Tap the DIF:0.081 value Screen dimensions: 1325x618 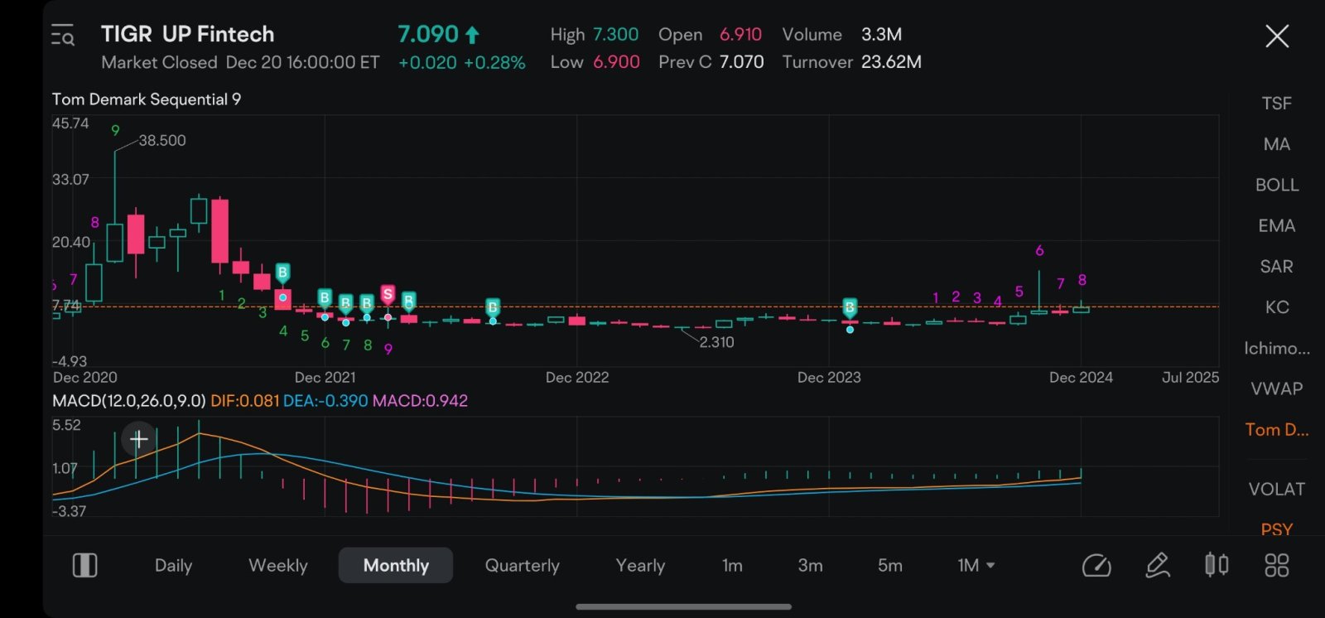(x=244, y=401)
